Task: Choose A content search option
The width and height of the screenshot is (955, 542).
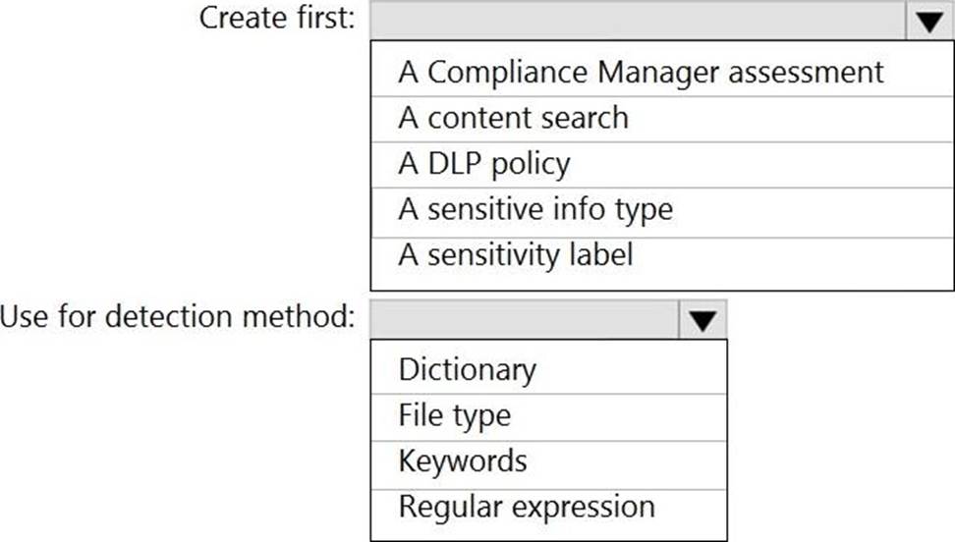Action: (513, 118)
